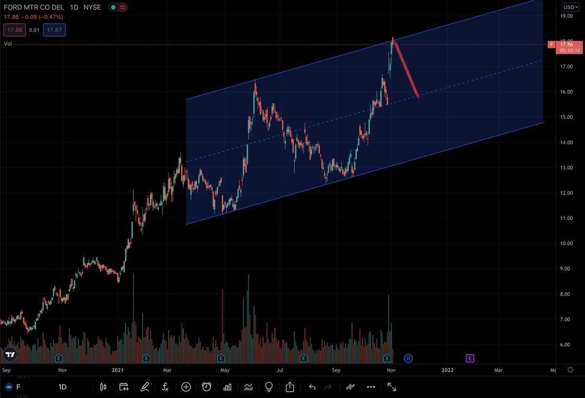The width and height of the screenshot is (585, 398).
Task: Open ideas using the light bulb icon
Action: pyautogui.click(x=269, y=387)
